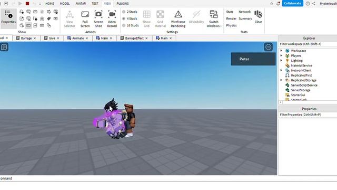The width and height of the screenshot is (337, 190).
Task: Toggle the Properties panel button
Action: [8, 18]
